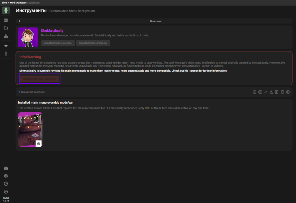Screen dimensions: 296x203
Task: Click the SimMattically name heading
Action: point(52,31)
